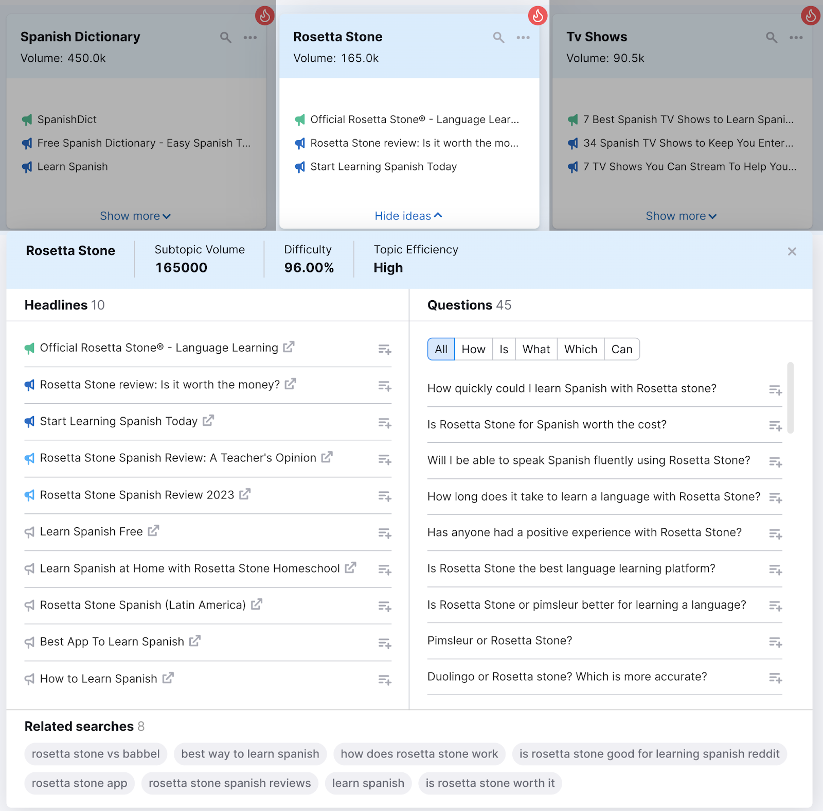Add 'Learn Spanish Free' headline to list
823x811 pixels.
385,533
